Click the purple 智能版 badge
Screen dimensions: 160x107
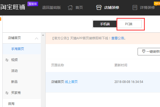[x=33, y=4]
